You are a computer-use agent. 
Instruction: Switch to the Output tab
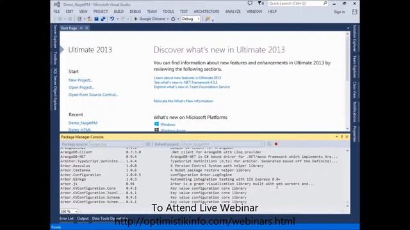tap(83, 218)
